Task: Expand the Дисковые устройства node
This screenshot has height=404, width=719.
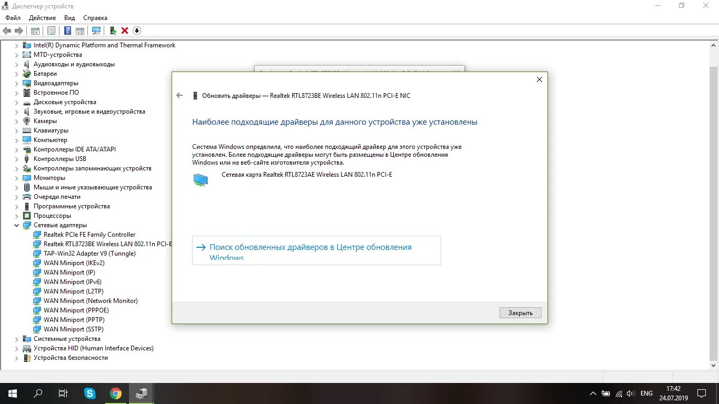Action: point(16,102)
